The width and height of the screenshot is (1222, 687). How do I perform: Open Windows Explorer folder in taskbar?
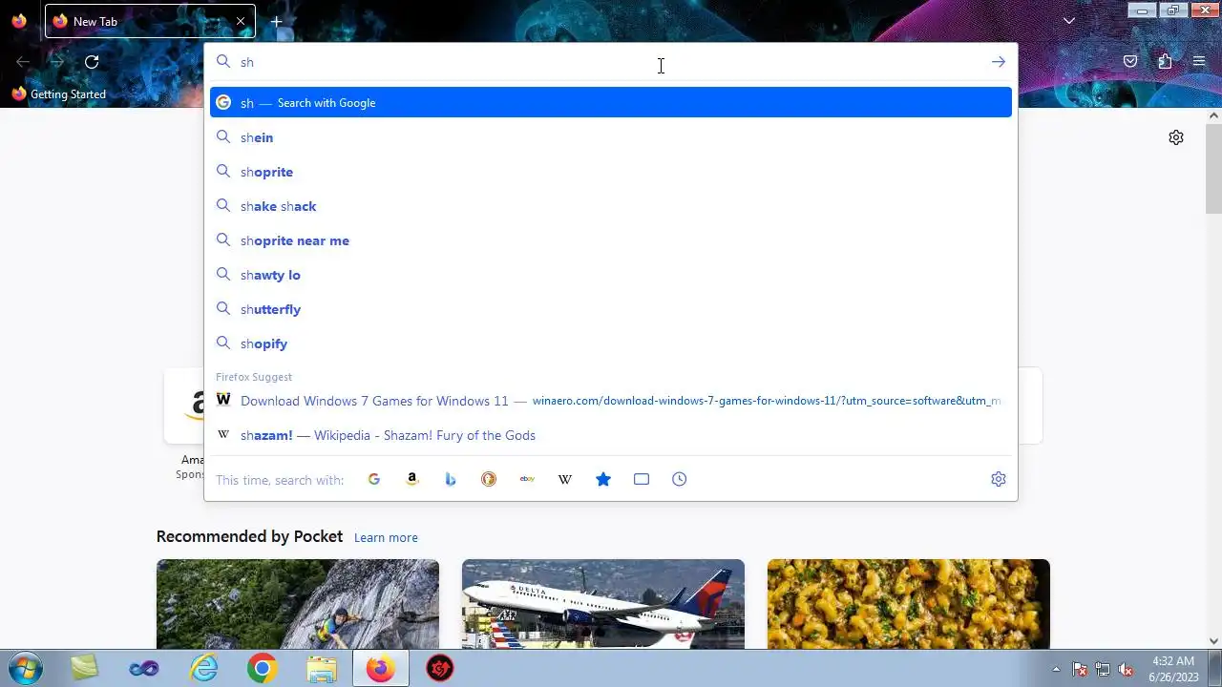[x=322, y=669]
